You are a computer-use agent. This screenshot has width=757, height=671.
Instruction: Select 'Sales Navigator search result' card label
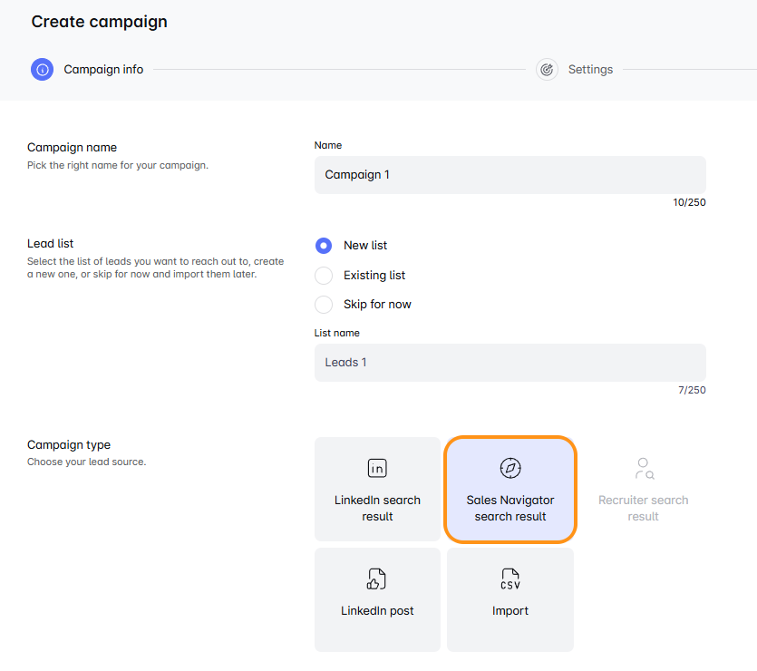[x=510, y=508]
